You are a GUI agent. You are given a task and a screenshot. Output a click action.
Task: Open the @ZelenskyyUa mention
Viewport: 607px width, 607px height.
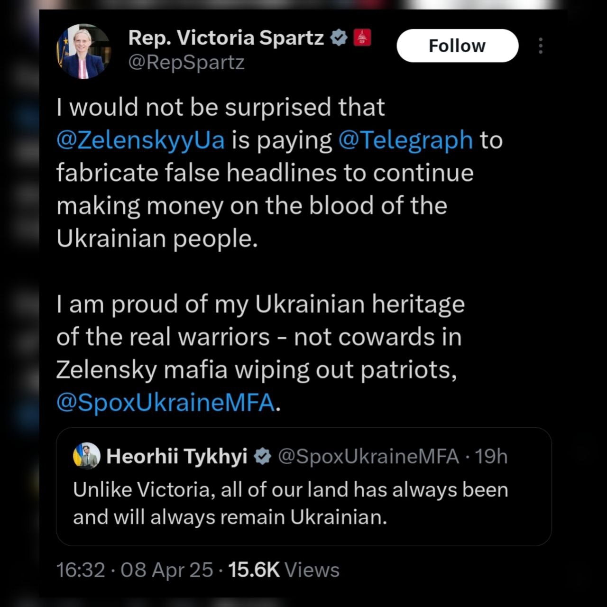click(140, 140)
